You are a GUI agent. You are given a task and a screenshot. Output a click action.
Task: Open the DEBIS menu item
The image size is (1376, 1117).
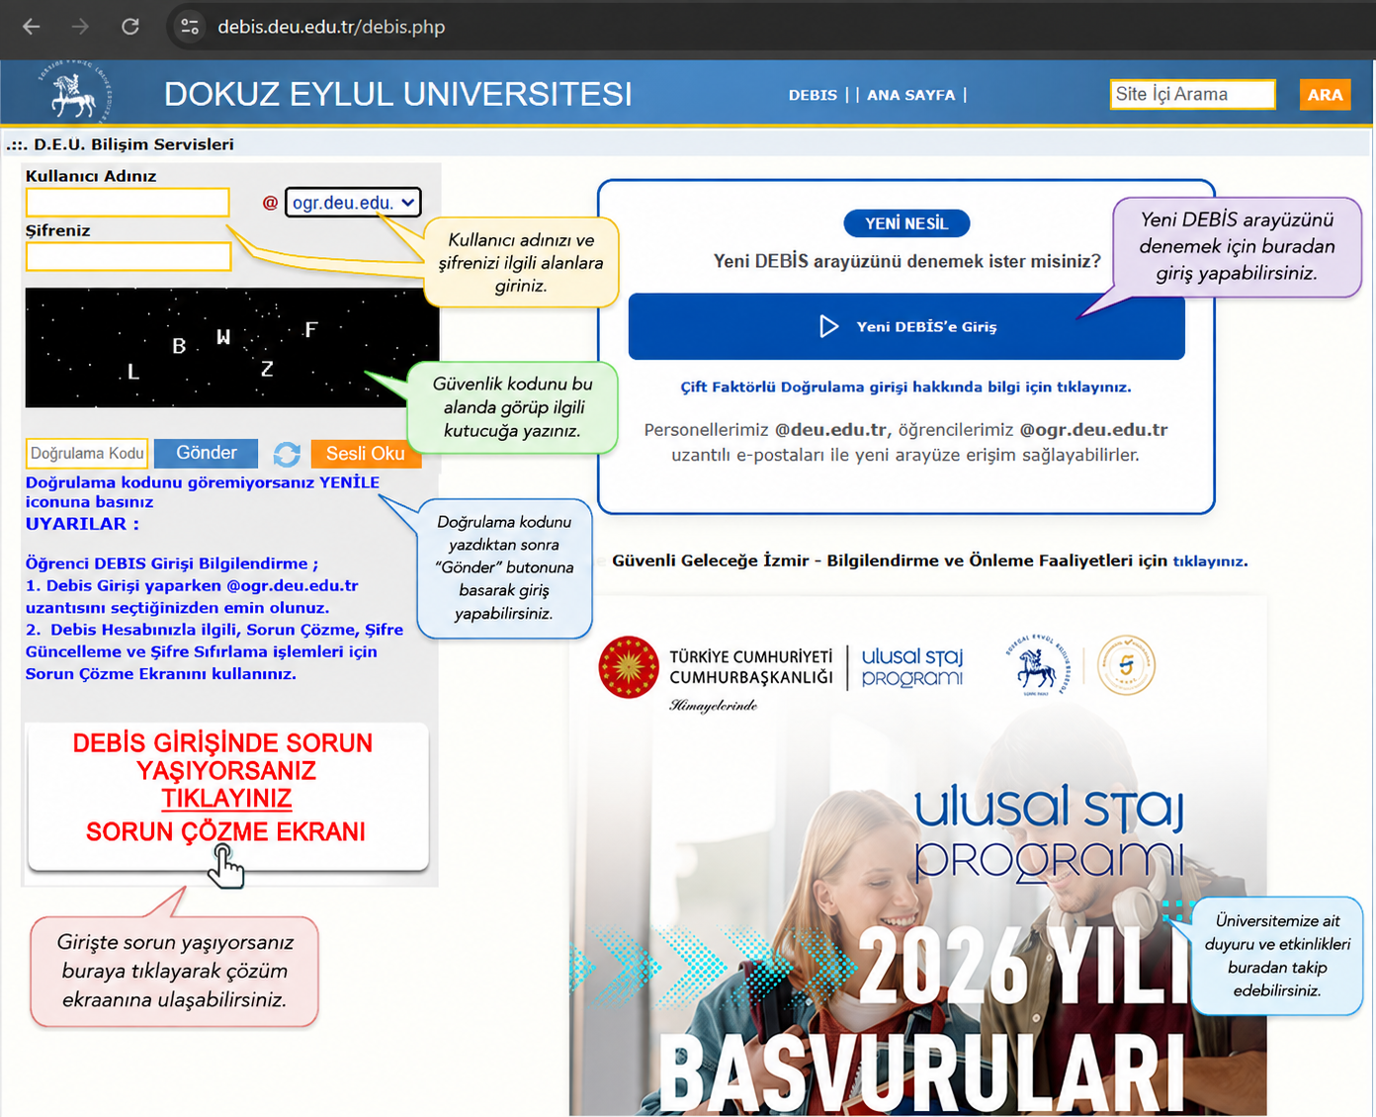pyautogui.click(x=813, y=95)
